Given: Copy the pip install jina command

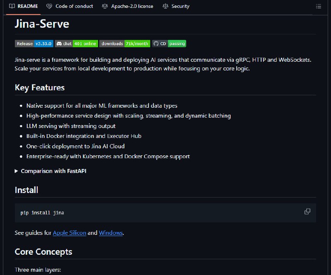Looking at the screenshot, I should [307, 211].
